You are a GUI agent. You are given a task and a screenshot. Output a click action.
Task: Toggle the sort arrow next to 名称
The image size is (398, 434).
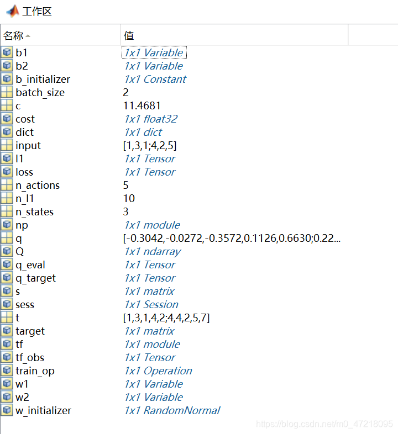[28, 36]
